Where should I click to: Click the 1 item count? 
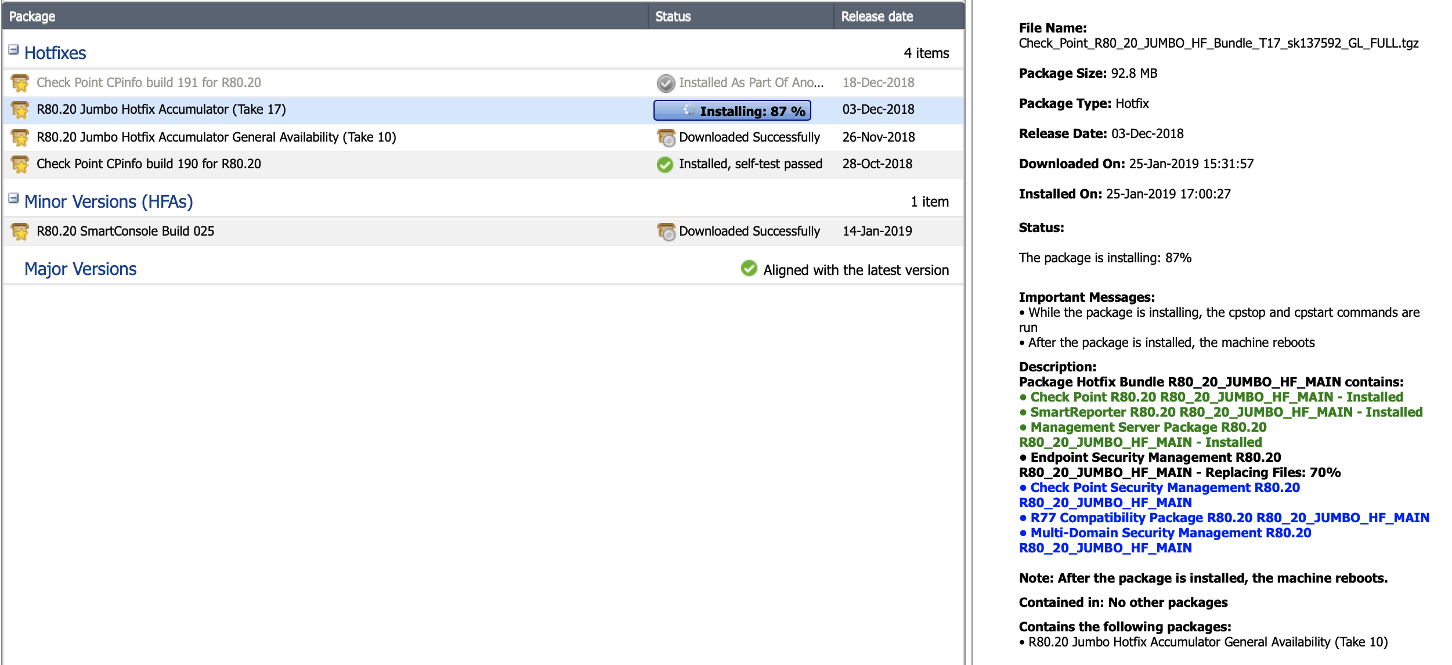(930, 201)
